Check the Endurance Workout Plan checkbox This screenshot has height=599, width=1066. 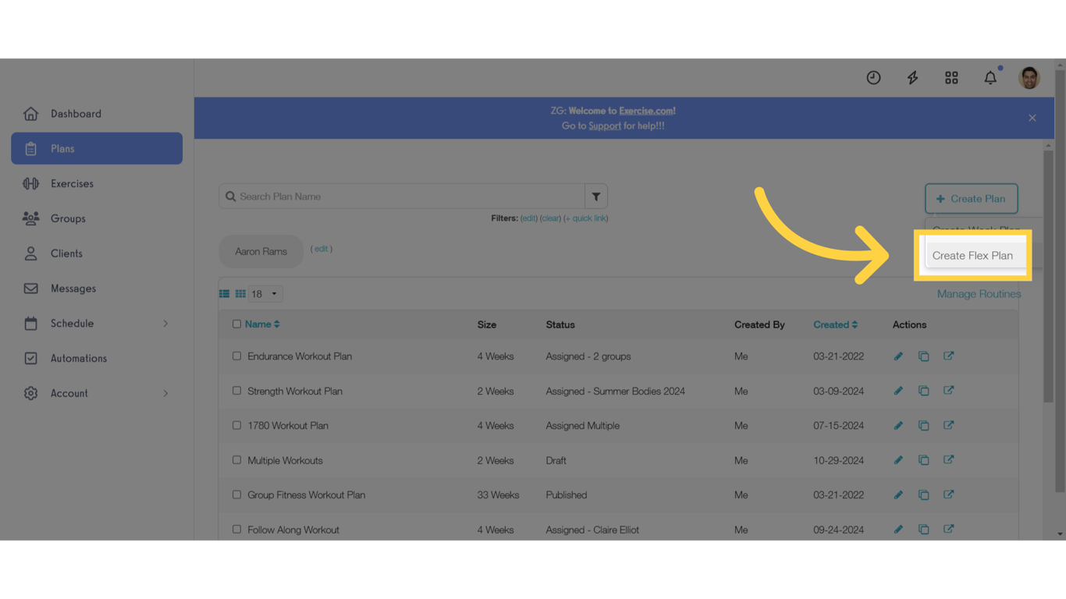pos(236,356)
